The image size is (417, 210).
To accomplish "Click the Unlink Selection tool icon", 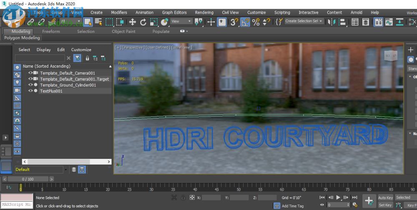I will tap(41, 22).
